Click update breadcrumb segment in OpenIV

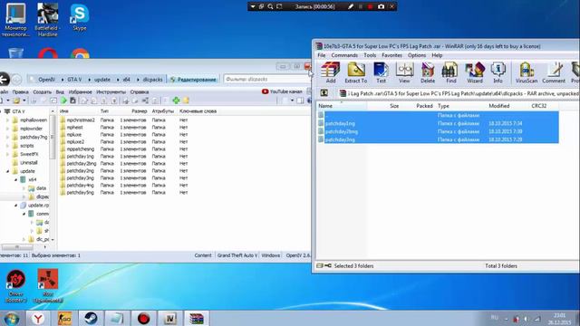point(102,80)
